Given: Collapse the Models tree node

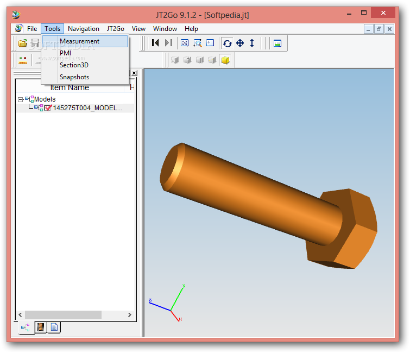Looking at the screenshot, I should click(21, 99).
